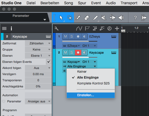Record-arm the EZkeys track
Screen dimensions: 149x116
tap(78, 37)
